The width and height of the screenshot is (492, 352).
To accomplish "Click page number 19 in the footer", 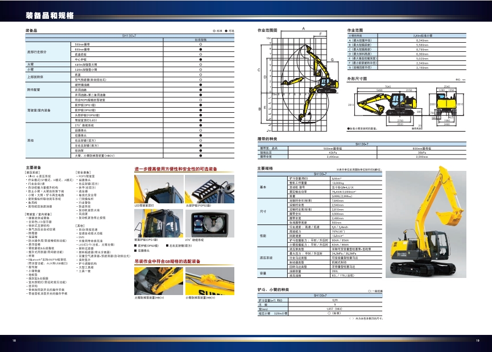I will click(478, 341).
